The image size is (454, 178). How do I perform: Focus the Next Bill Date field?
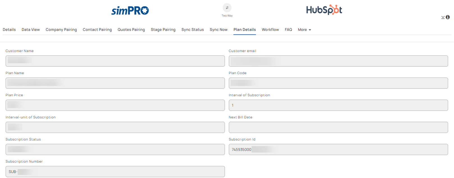[x=338, y=127]
